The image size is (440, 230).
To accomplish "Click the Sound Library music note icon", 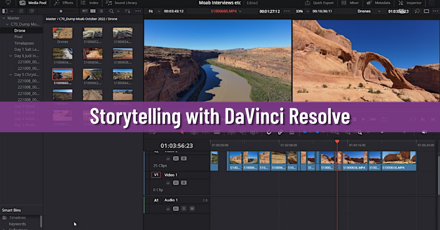I will point(109,3).
